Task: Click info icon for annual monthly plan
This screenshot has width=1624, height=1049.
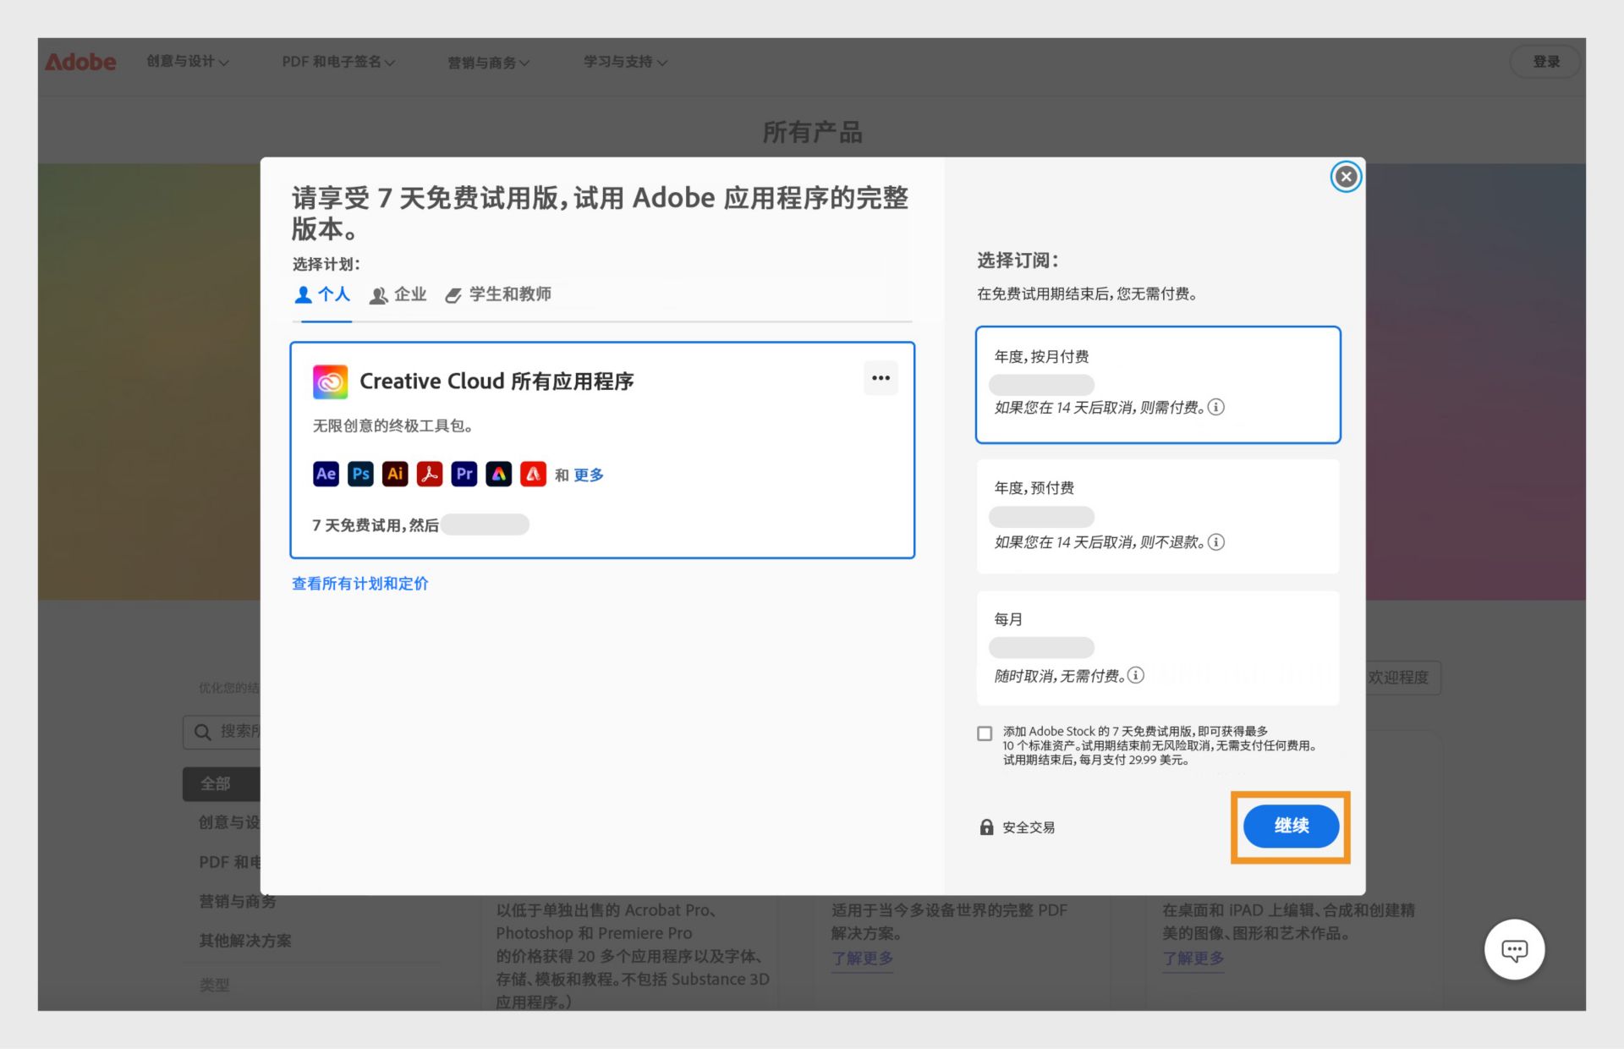Action: pyautogui.click(x=1216, y=407)
